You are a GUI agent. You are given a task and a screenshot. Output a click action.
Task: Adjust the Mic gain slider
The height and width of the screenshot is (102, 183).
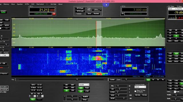tap(121, 86)
